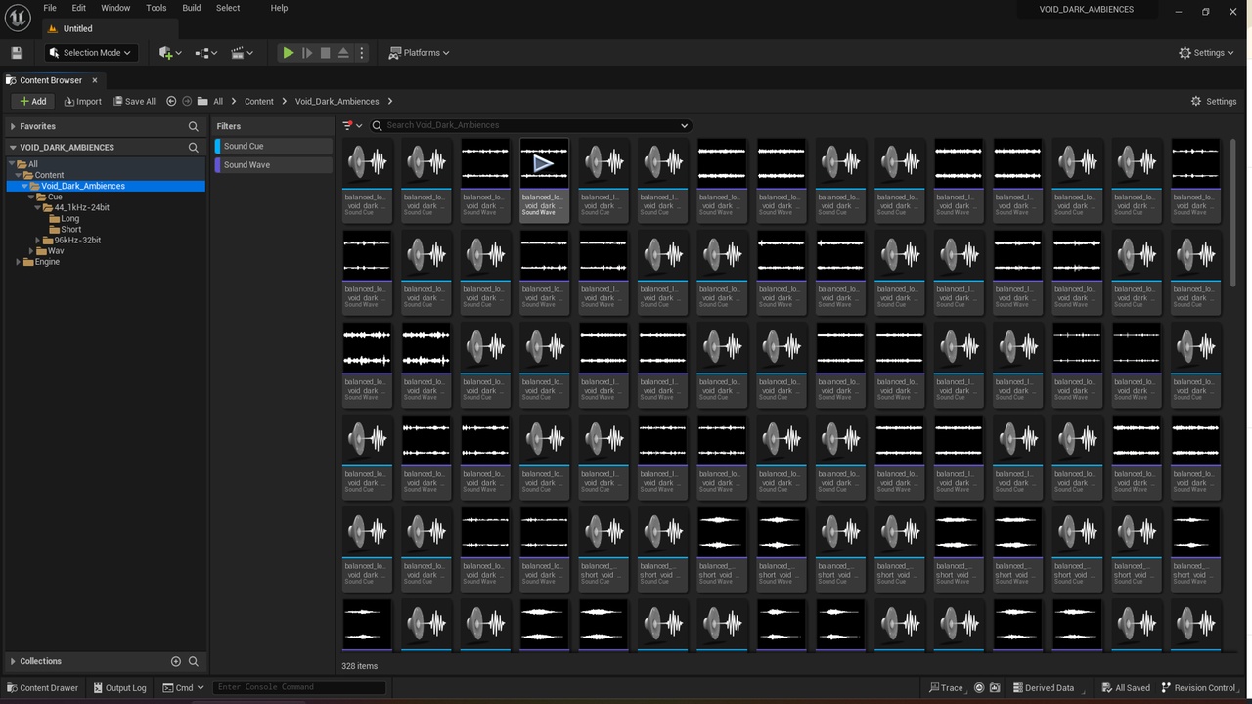Collapse the All tree node
The width and height of the screenshot is (1252, 704).
pos(12,164)
